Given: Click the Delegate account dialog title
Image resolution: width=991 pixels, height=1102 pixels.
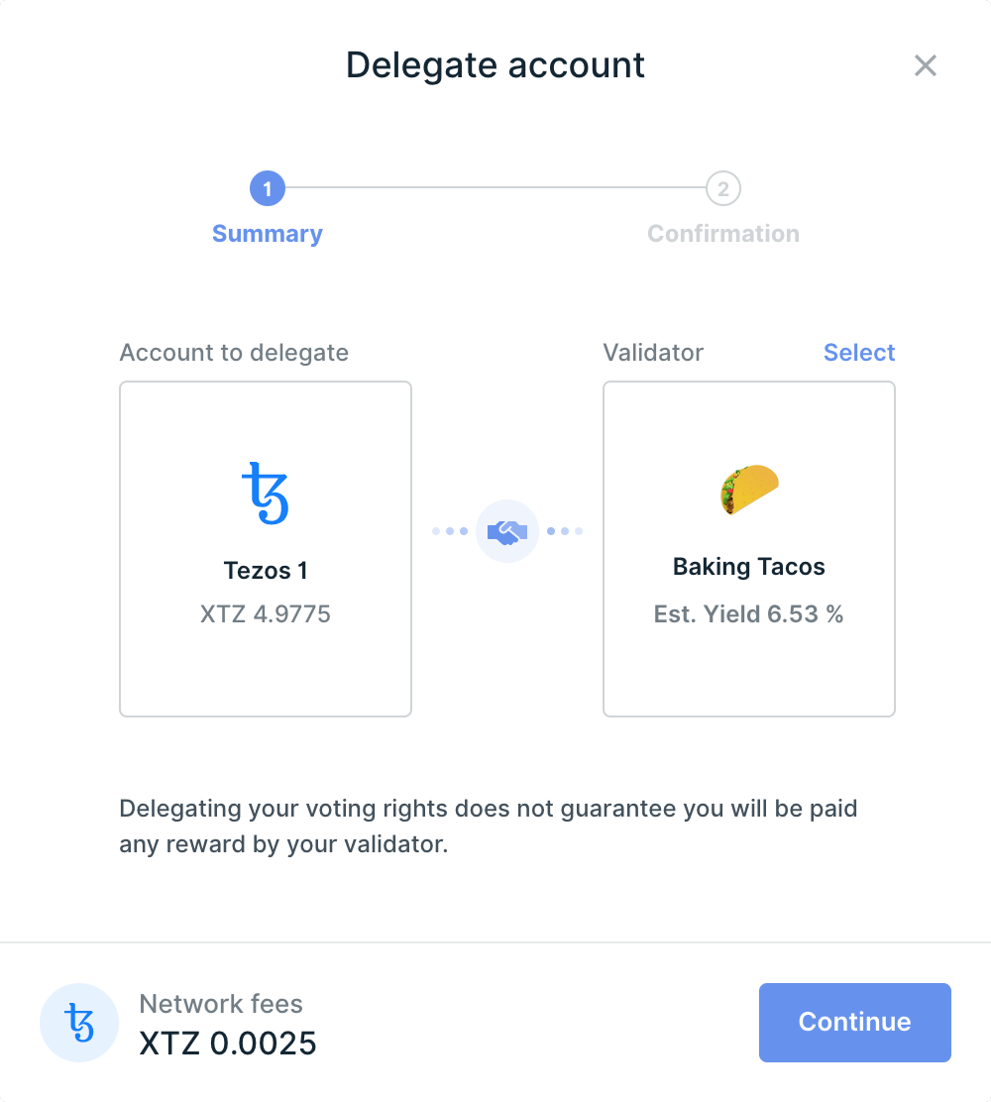Looking at the screenshot, I should 495,65.
